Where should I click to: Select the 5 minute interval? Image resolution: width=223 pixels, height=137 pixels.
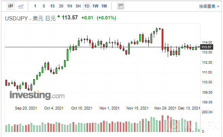43,6
